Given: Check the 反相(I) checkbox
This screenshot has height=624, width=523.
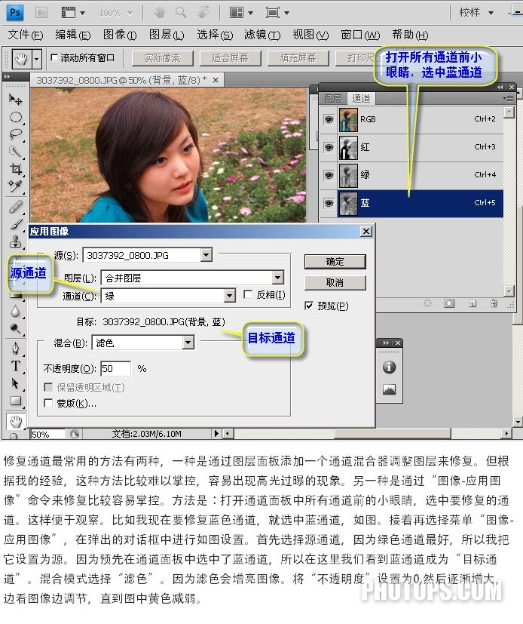Looking at the screenshot, I should click(248, 294).
